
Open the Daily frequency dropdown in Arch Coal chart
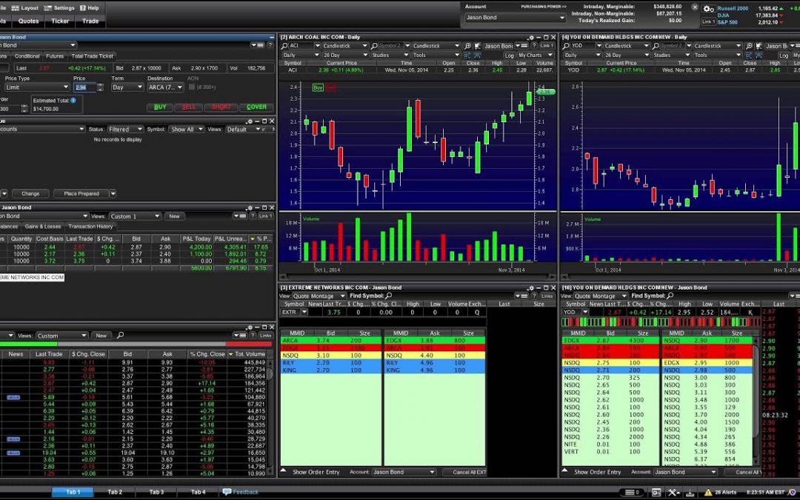click(x=301, y=55)
